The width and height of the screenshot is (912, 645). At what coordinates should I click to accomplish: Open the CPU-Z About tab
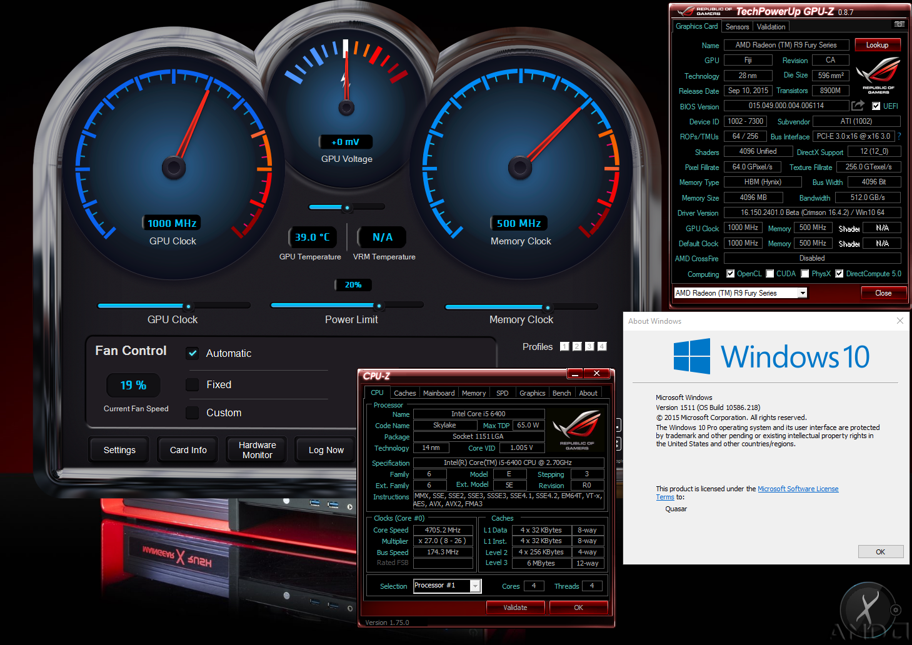pos(588,393)
